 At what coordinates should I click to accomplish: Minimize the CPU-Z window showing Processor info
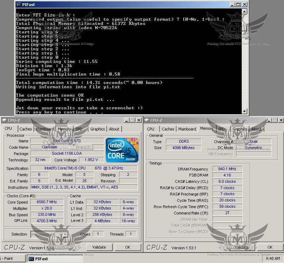(x=126, y=120)
